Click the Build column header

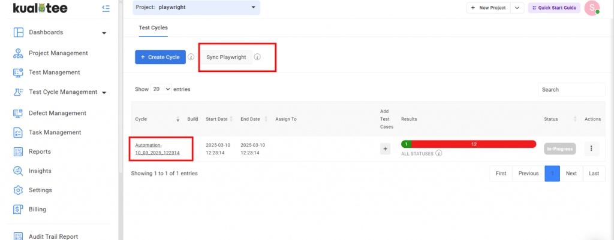(192, 119)
